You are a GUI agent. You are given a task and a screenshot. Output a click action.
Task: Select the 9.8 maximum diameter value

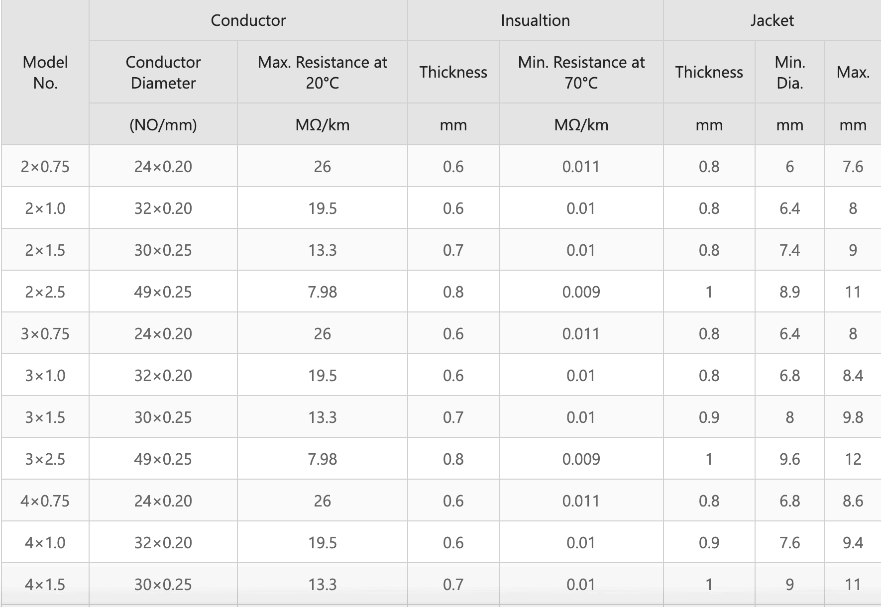coord(853,417)
